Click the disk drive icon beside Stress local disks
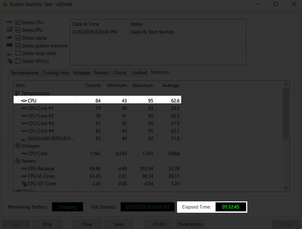 (x=9, y=54)
